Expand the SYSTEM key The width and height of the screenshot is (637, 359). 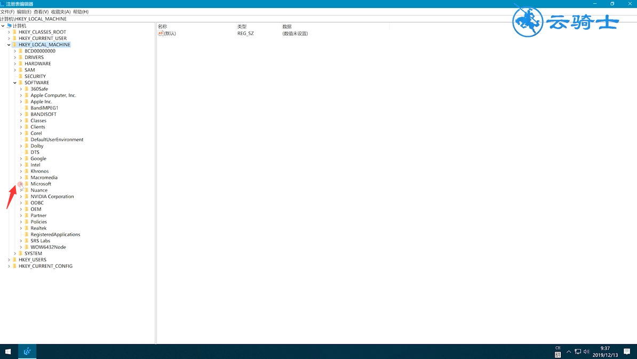pyautogui.click(x=15, y=254)
